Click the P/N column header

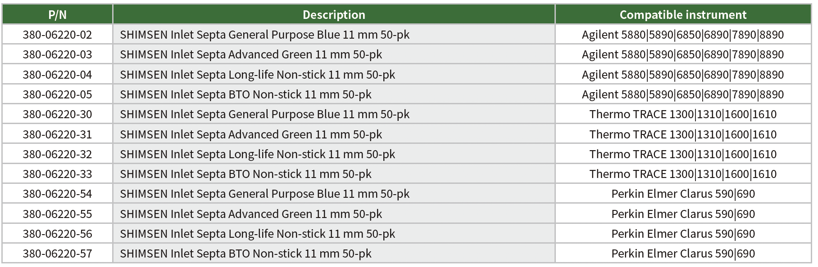57,15
